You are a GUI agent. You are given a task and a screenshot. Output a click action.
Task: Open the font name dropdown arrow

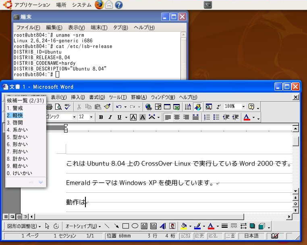pos(74,117)
